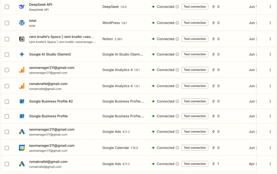Select the Google AI Studio (Gemini) checkbox
The height and width of the screenshot is (174, 277).
pos(7,55)
